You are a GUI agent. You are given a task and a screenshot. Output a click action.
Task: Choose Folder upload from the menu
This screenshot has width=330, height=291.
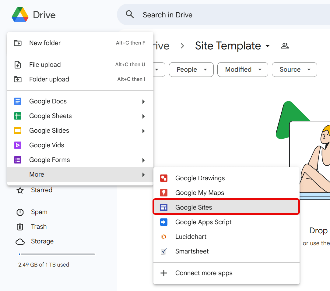pyautogui.click(x=80, y=79)
